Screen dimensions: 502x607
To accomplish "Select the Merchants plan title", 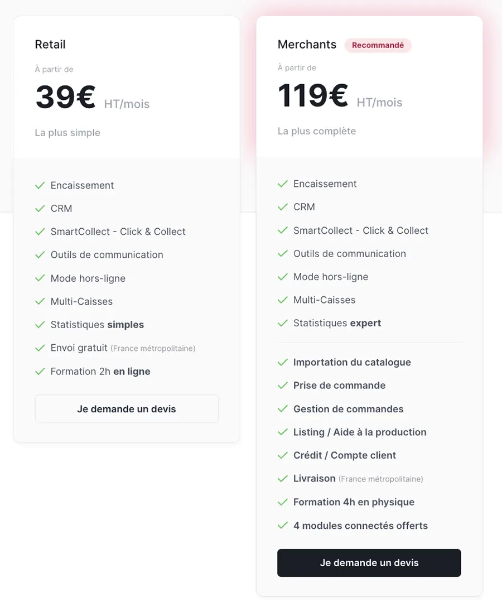I will [x=307, y=45].
